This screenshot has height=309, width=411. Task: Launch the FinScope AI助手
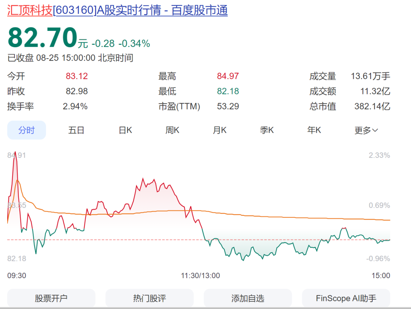click(346, 298)
